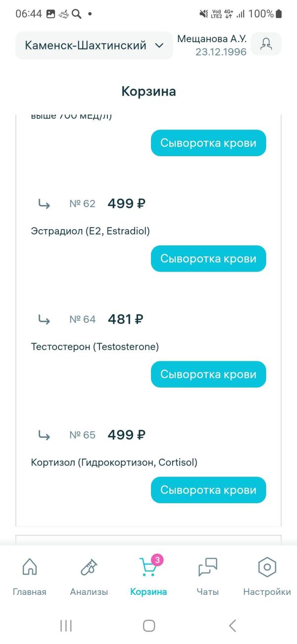Open the Чаты chat bubbles icon

(x=207, y=567)
